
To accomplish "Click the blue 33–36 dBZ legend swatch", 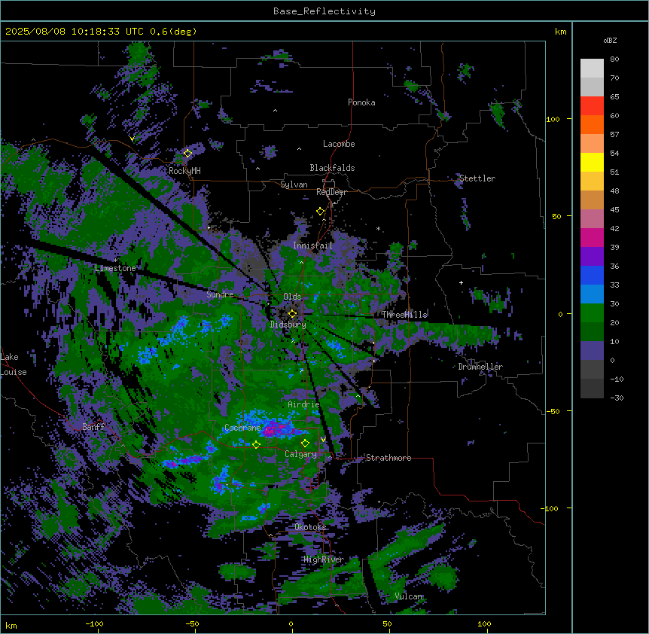I will click(x=592, y=275).
